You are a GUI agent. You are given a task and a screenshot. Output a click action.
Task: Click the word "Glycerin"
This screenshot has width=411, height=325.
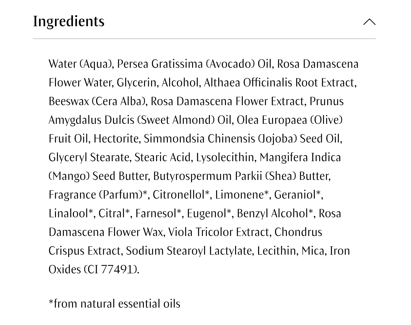(137, 83)
